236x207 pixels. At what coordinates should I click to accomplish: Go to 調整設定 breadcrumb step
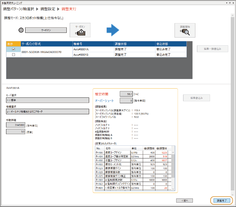[x=48, y=9]
